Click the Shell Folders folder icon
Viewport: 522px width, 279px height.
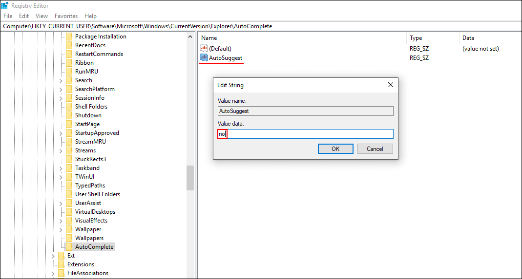coord(69,107)
